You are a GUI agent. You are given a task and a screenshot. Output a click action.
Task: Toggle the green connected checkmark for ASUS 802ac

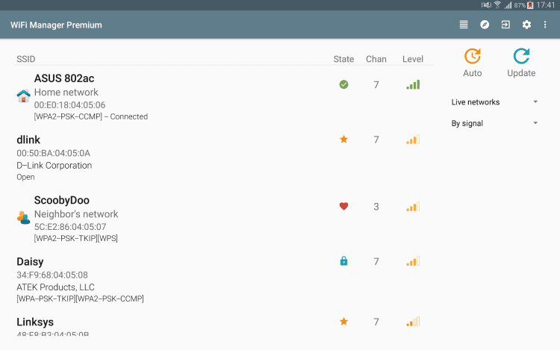point(343,84)
